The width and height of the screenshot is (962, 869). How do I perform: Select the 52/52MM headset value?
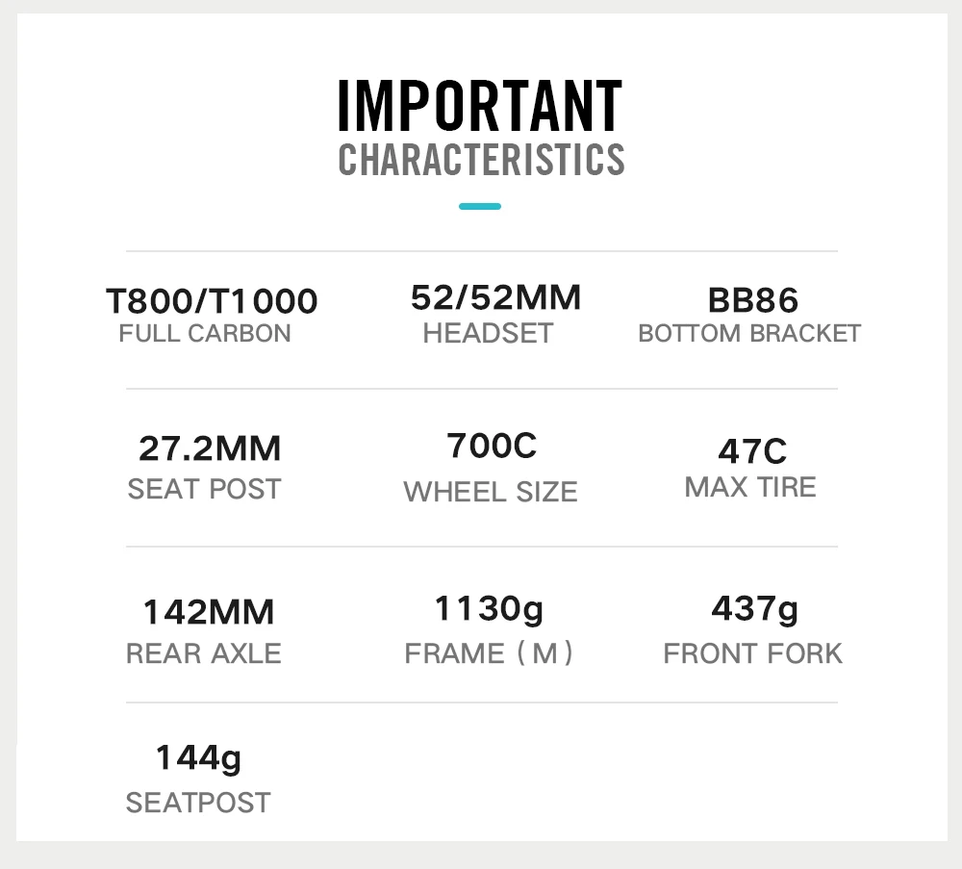pyautogui.click(x=495, y=298)
